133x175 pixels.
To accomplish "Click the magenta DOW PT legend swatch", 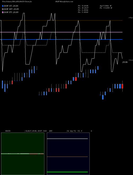I will (x=3, y=12).
